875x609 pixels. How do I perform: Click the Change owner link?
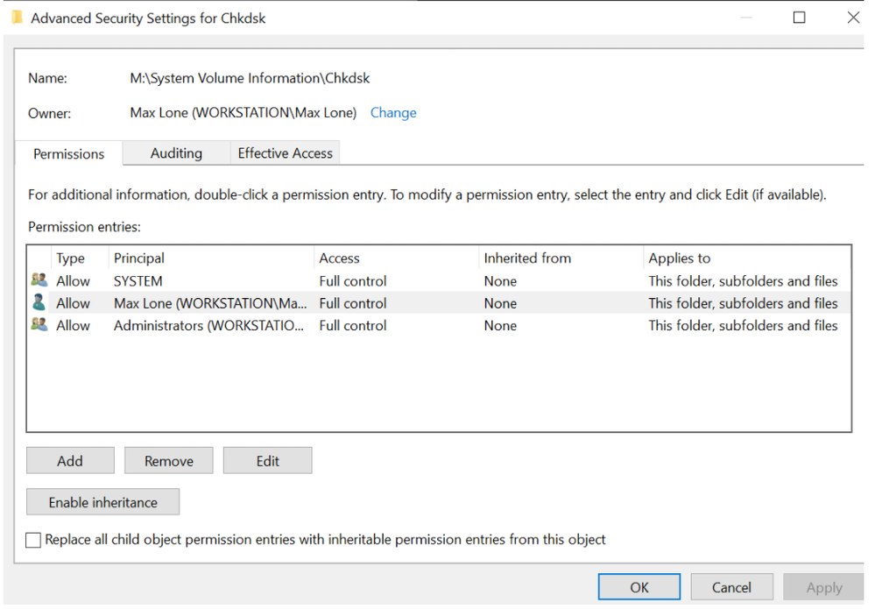point(393,113)
